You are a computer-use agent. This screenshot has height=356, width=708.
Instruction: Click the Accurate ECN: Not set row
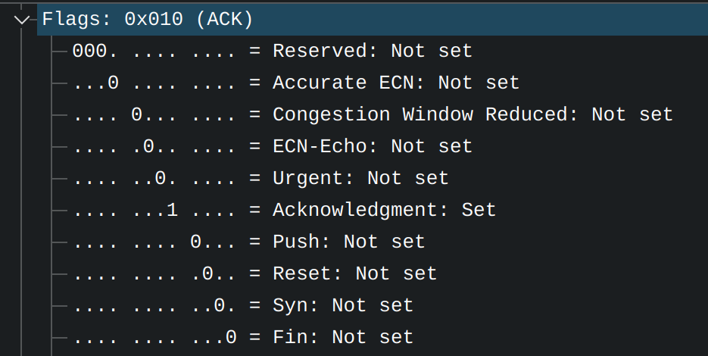click(x=395, y=83)
